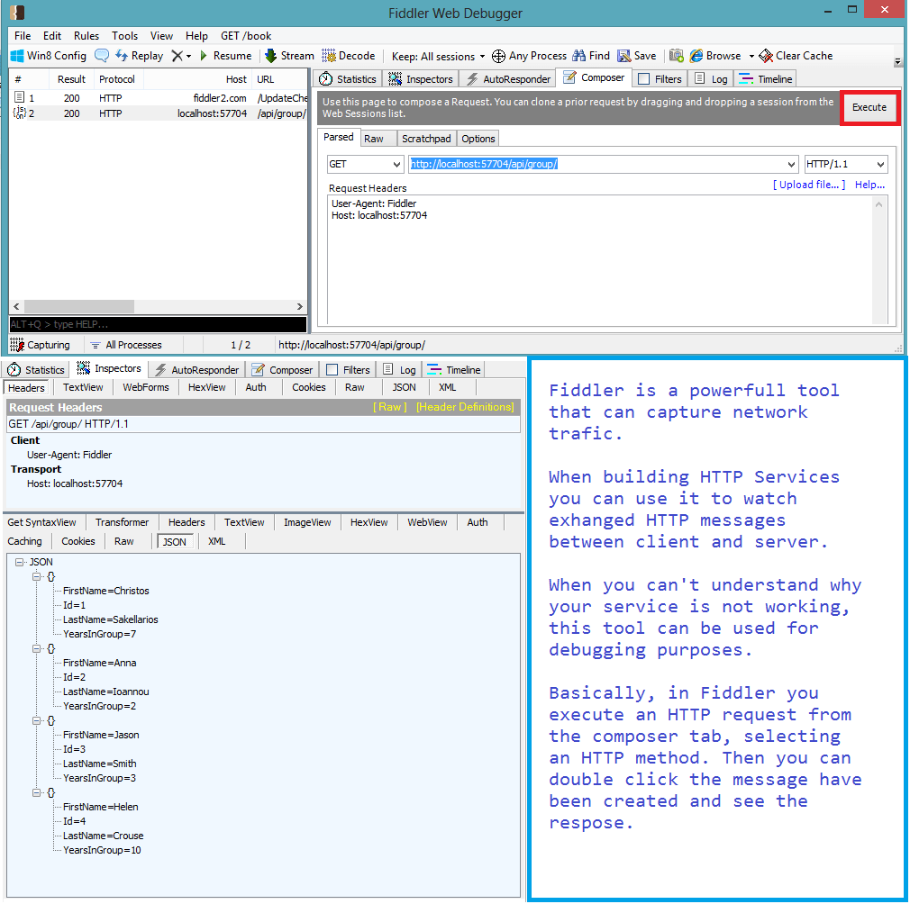Click the All Processes filter in the status bar
Image resolution: width=910 pixels, height=904 pixels.
click(x=125, y=345)
